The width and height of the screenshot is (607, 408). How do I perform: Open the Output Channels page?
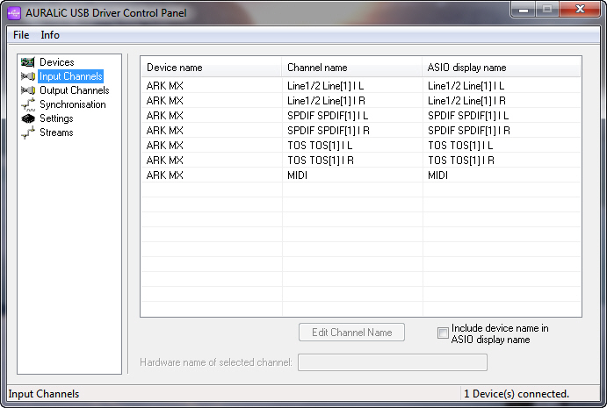pos(75,90)
